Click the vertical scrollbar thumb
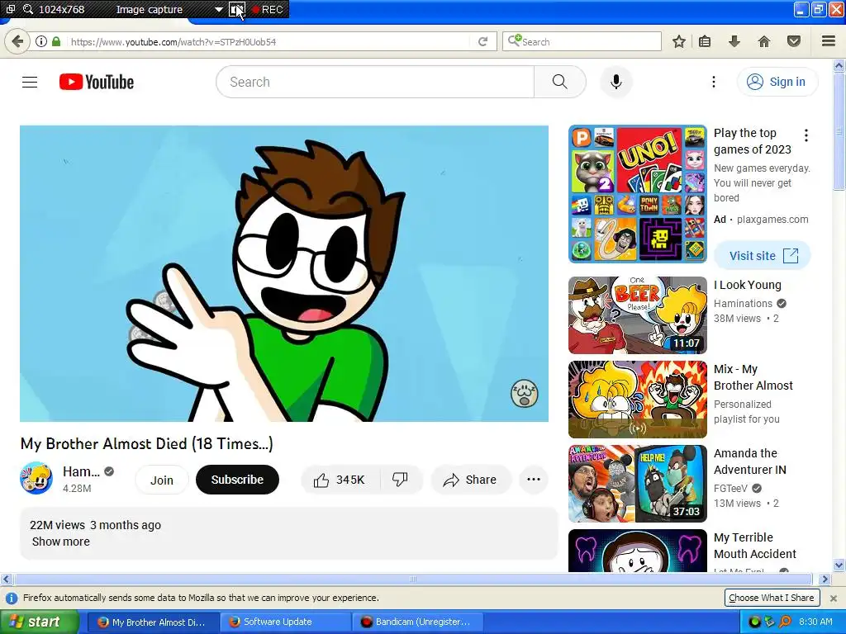The height and width of the screenshot is (634, 846). [x=839, y=131]
